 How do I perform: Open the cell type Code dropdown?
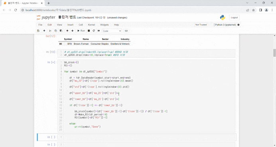pos(112,31)
